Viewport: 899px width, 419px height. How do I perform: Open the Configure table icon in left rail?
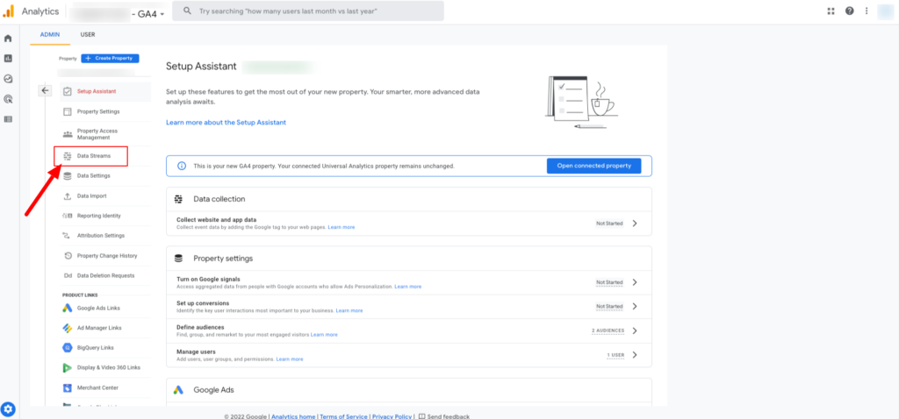tap(8, 119)
